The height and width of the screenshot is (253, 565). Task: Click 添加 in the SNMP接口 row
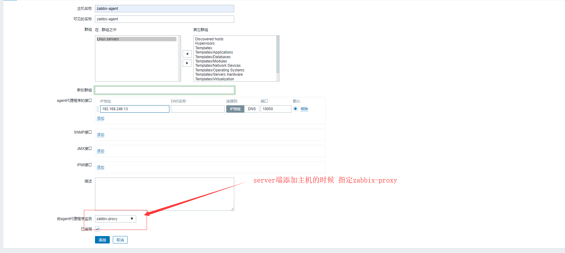[101, 135]
